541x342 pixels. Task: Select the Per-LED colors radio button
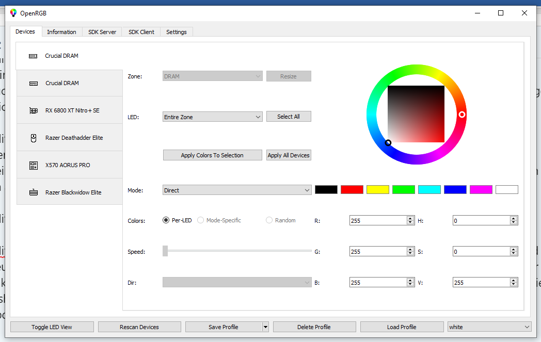pyautogui.click(x=166, y=220)
